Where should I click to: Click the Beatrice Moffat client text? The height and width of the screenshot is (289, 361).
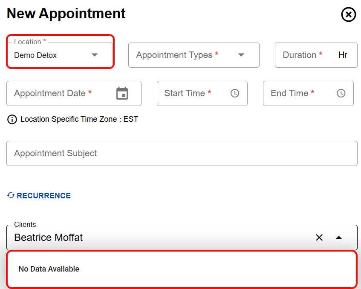click(49, 237)
